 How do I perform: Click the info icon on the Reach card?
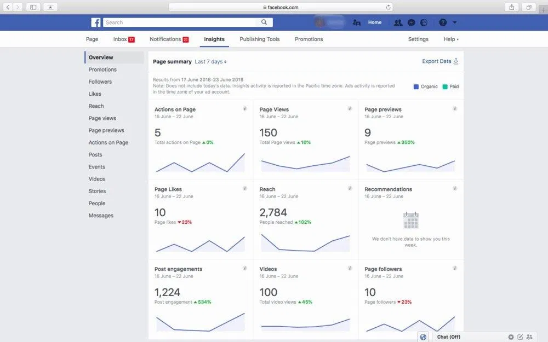tap(350, 188)
